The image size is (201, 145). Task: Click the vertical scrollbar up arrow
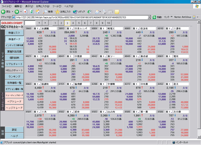click(199, 22)
